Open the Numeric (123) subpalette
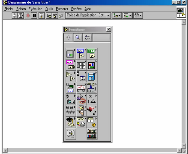The image size is (188, 154). coord(81,54)
